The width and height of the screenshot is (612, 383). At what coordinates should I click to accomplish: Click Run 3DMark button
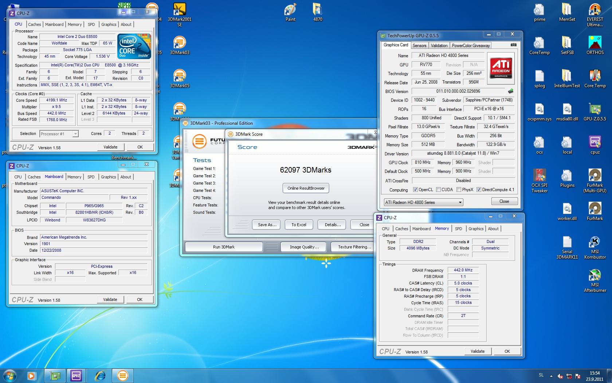(x=224, y=247)
